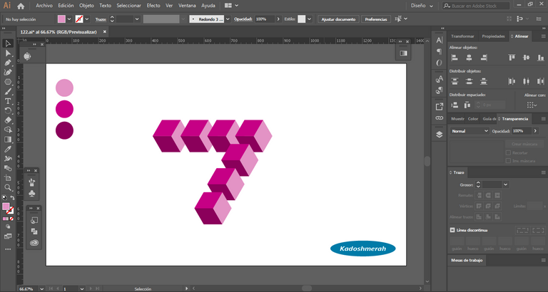Select the Zoom magnifier tool
Image resolution: width=548 pixels, height=292 pixels.
[8, 187]
